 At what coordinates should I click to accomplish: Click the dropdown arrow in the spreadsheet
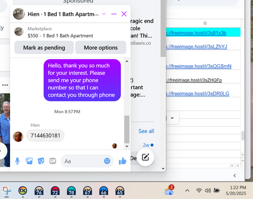[x=172, y=118]
